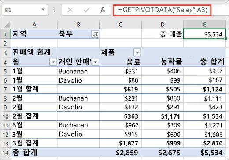Click the $5,534 grand total in row 14
Image resolution: width=229 pixels, height=160 pixels.
tap(204, 153)
